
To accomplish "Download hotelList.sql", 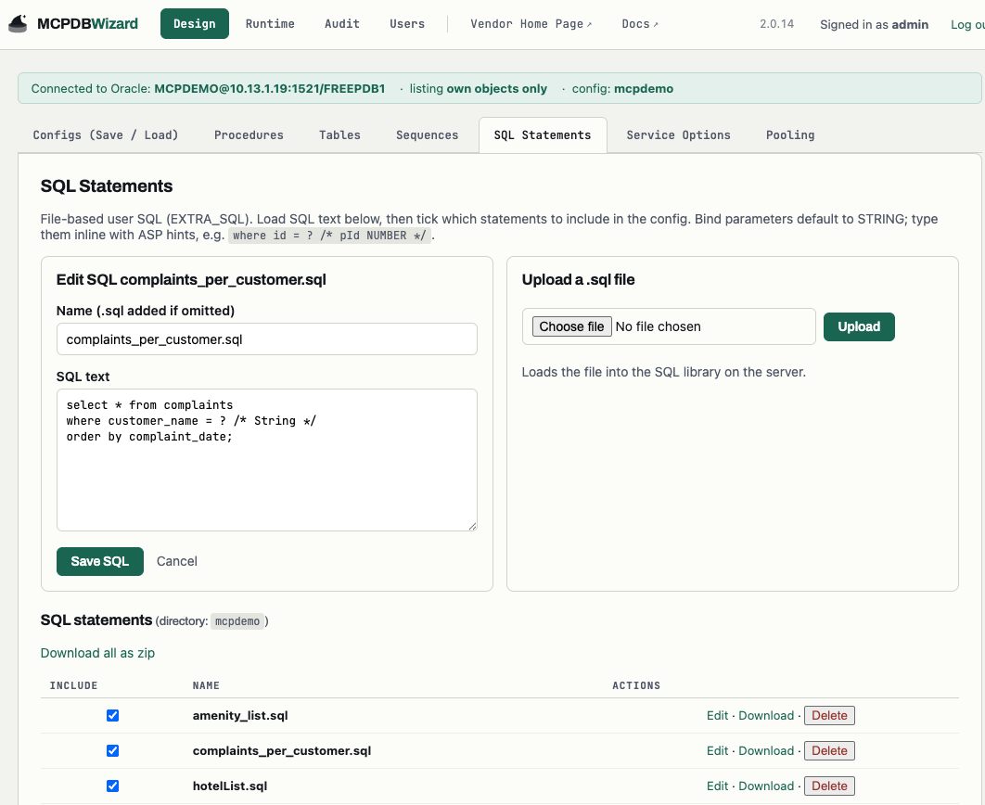I will pos(766,786).
